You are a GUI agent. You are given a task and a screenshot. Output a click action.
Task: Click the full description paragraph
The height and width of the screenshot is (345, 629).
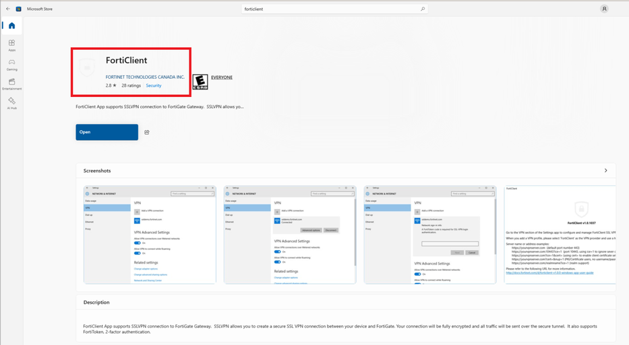340,329
